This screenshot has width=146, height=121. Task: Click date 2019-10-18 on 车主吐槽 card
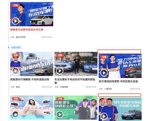(x=91, y=87)
